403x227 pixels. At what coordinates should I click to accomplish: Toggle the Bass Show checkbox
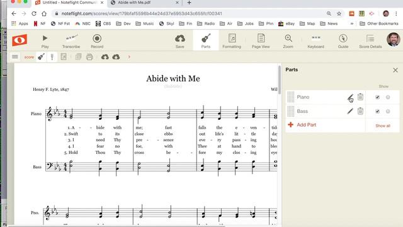377,111
